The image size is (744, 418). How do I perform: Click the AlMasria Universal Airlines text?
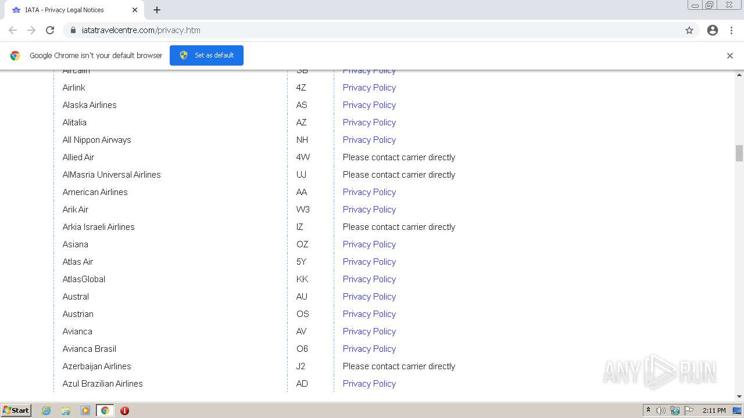(112, 175)
